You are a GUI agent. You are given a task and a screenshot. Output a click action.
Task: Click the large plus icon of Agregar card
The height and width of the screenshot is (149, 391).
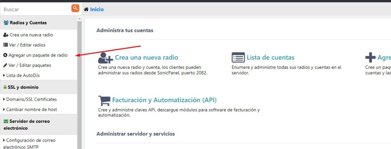tap(370, 57)
